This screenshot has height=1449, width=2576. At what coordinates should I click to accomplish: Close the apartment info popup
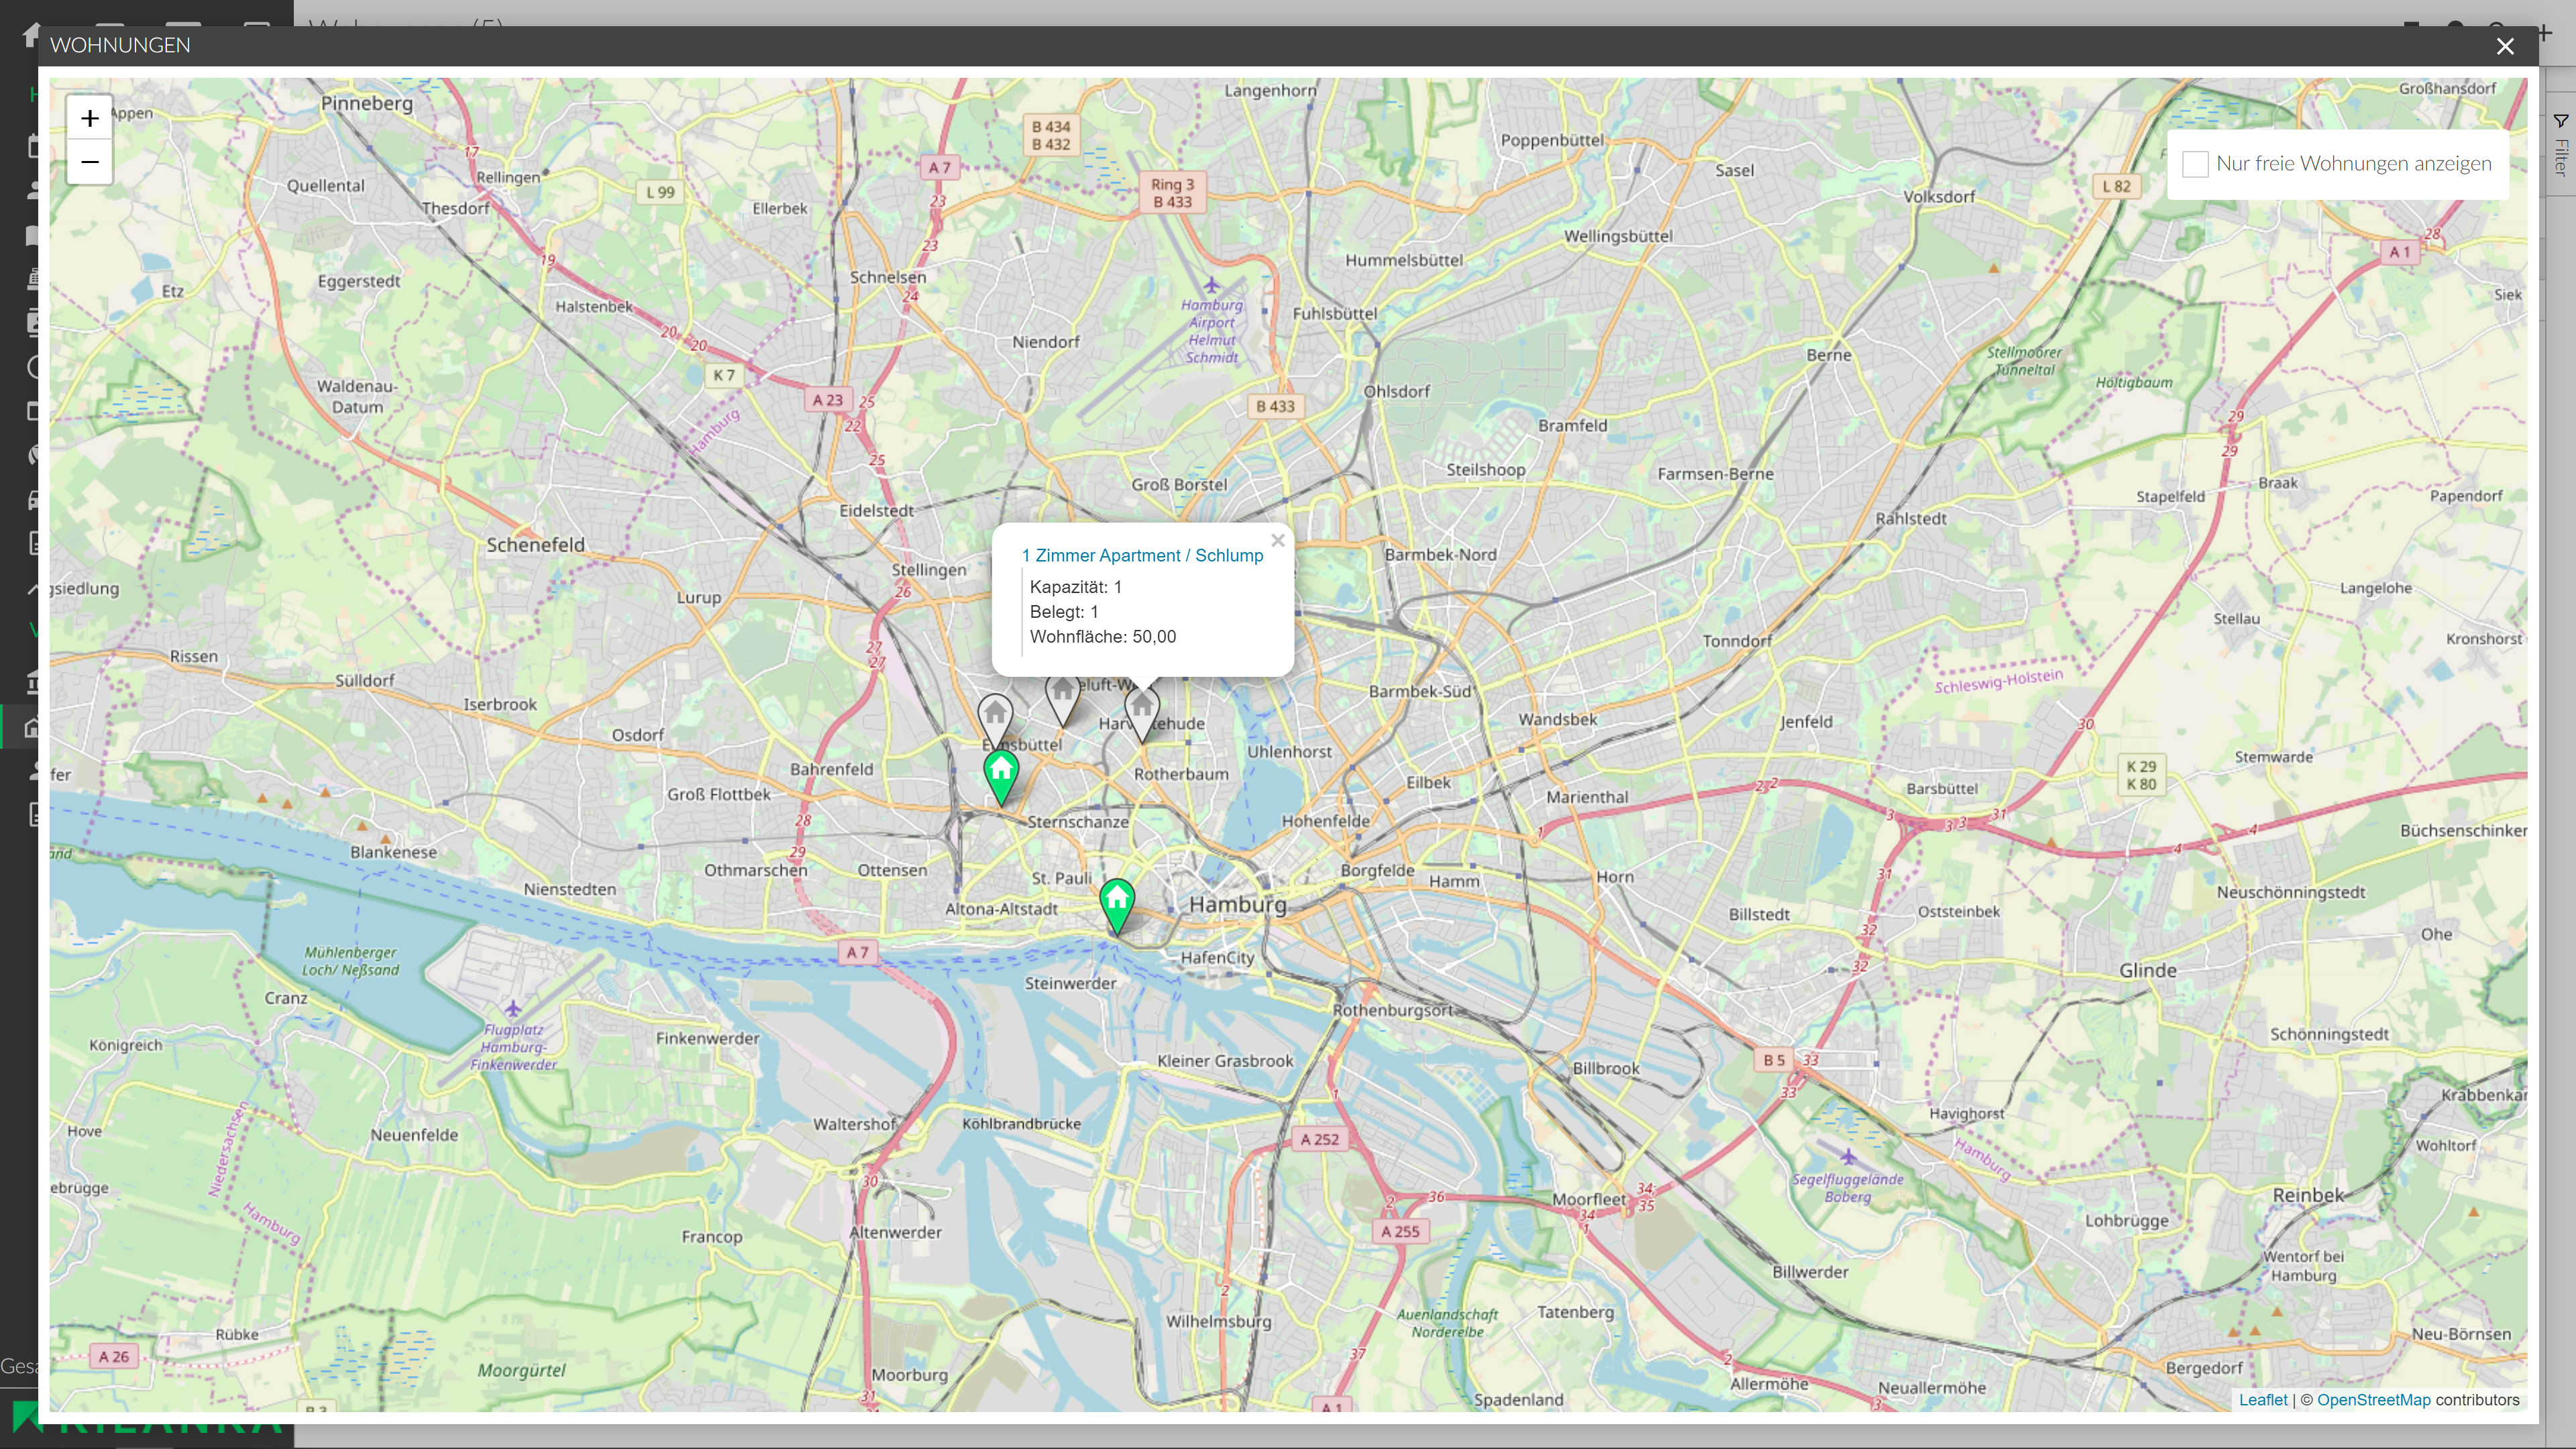click(1277, 541)
